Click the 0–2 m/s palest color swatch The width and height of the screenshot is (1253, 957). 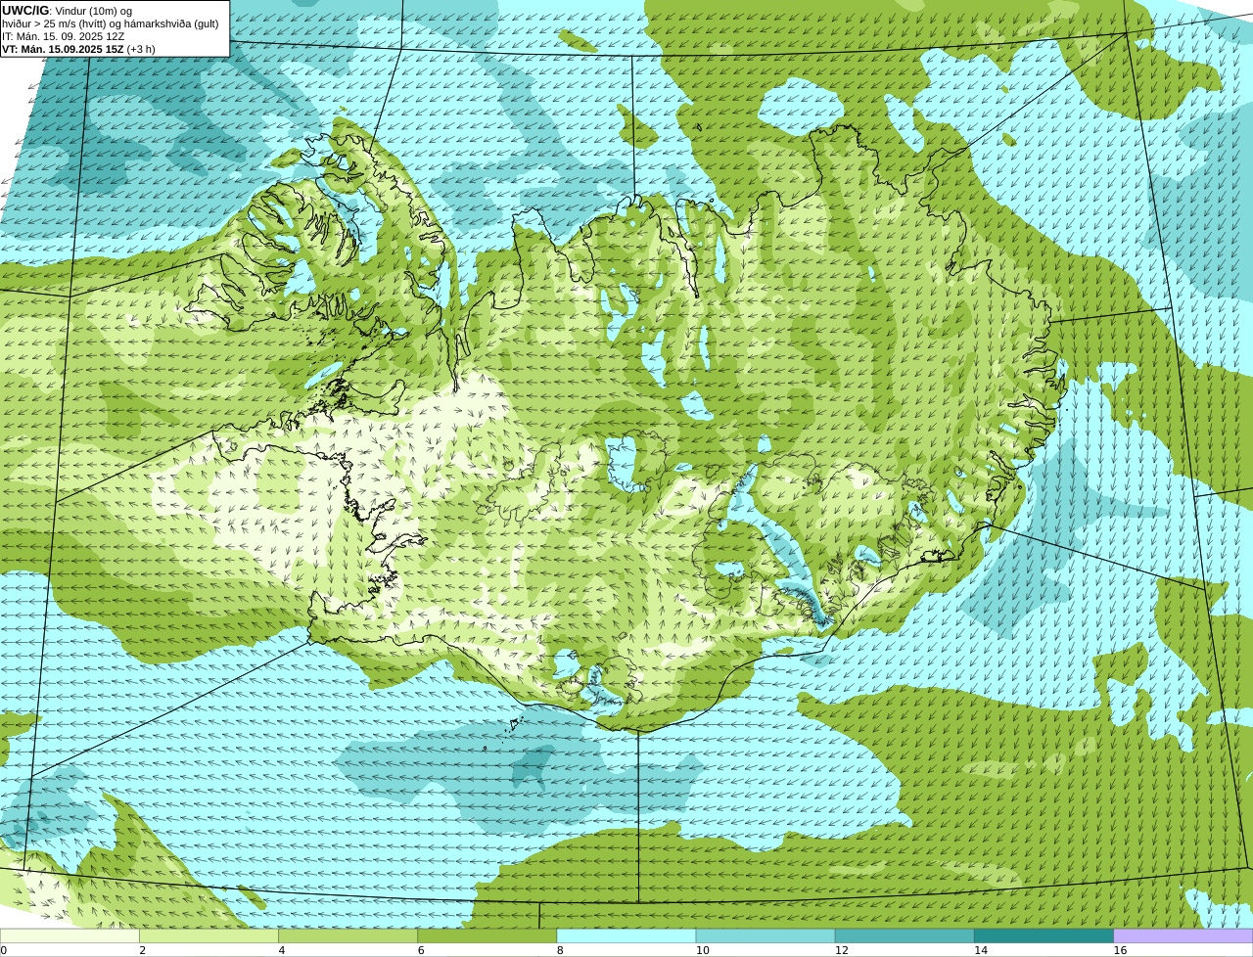click(x=70, y=936)
